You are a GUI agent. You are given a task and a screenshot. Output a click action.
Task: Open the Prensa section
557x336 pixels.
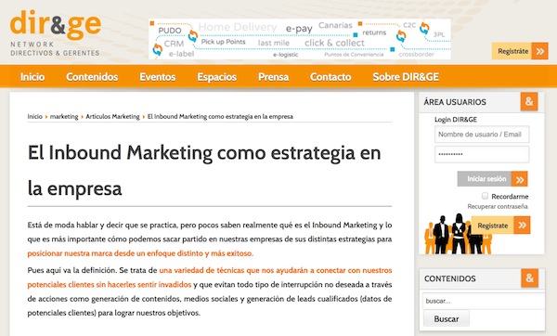click(273, 77)
